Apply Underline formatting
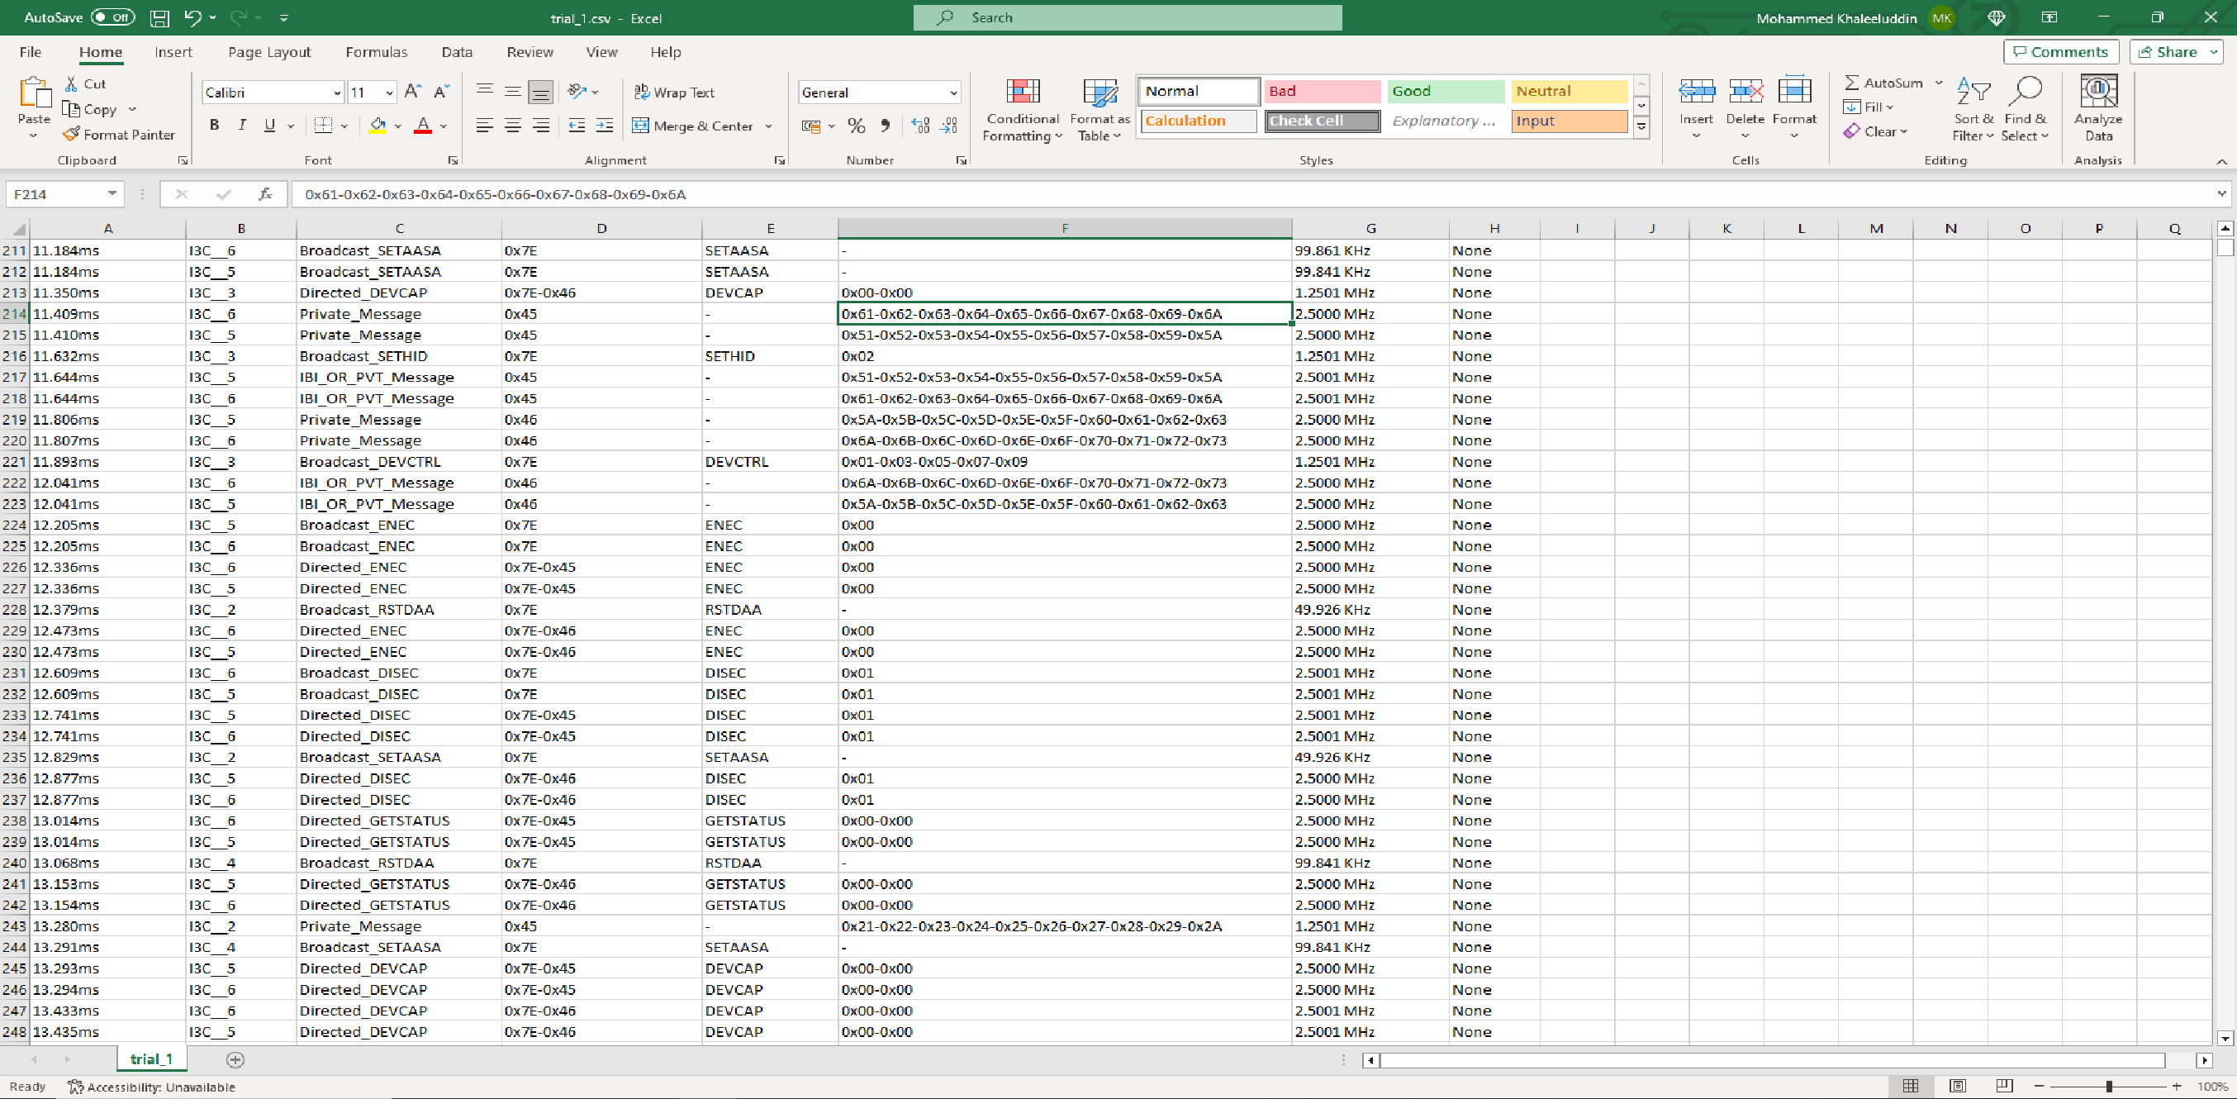This screenshot has width=2237, height=1099. click(270, 125)
